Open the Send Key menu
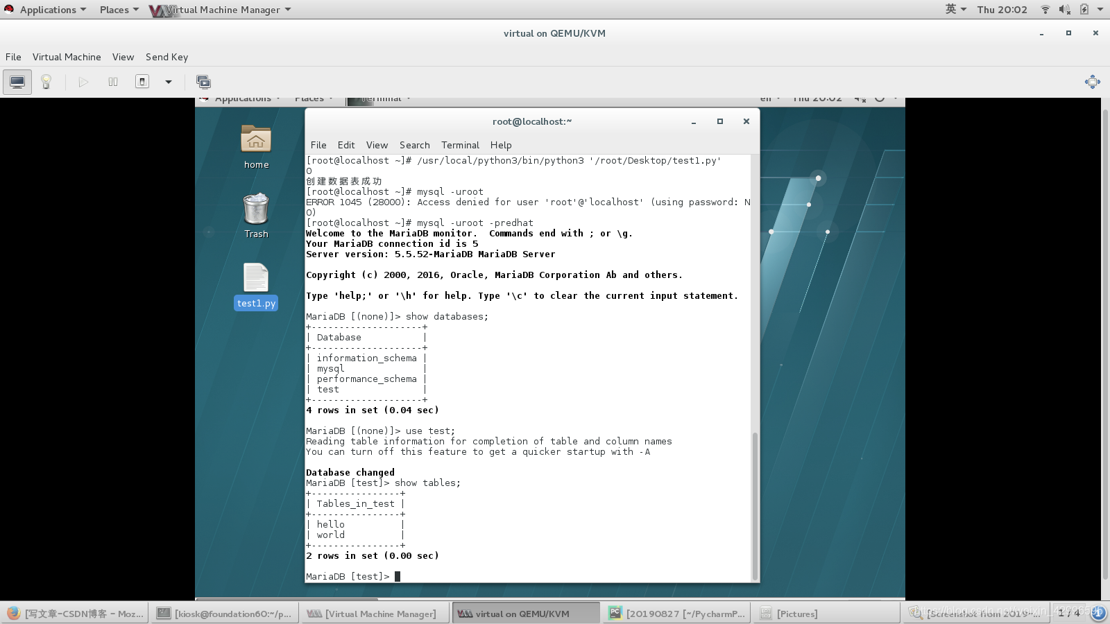 pyautogui.click(x=166, y=57)
